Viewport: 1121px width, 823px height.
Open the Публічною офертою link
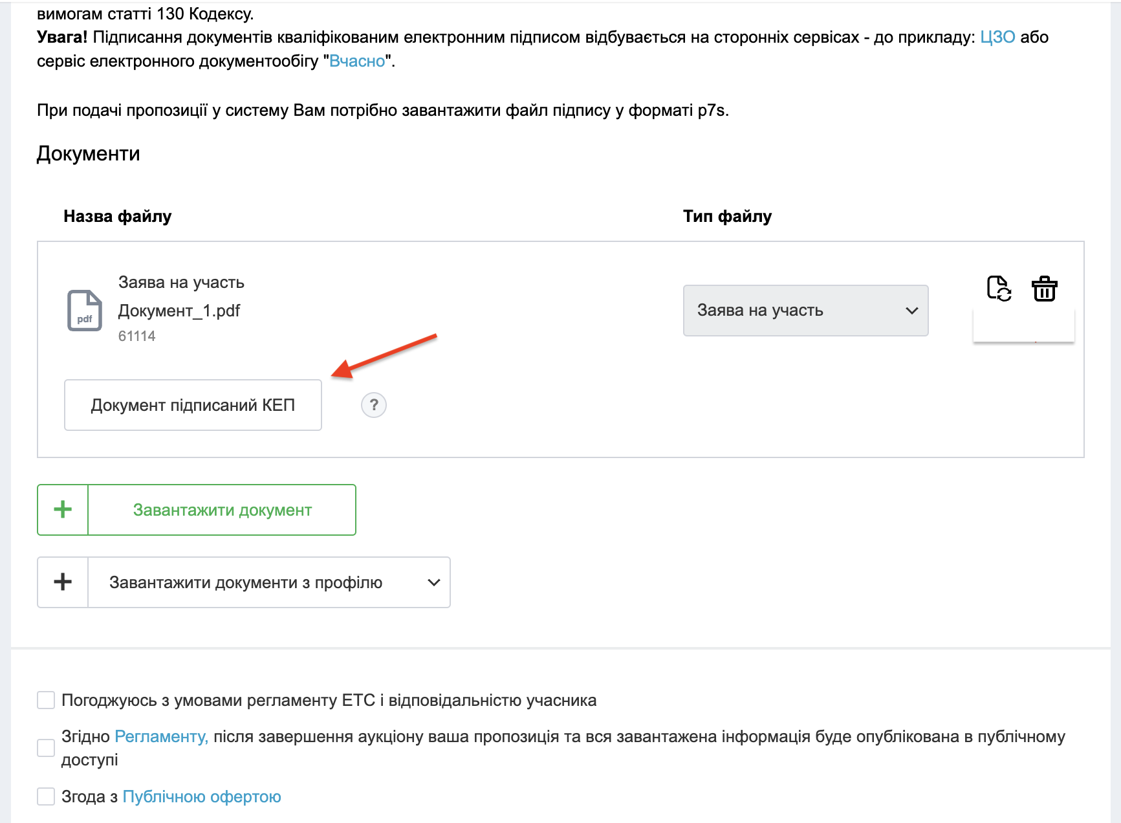[202, 796]
